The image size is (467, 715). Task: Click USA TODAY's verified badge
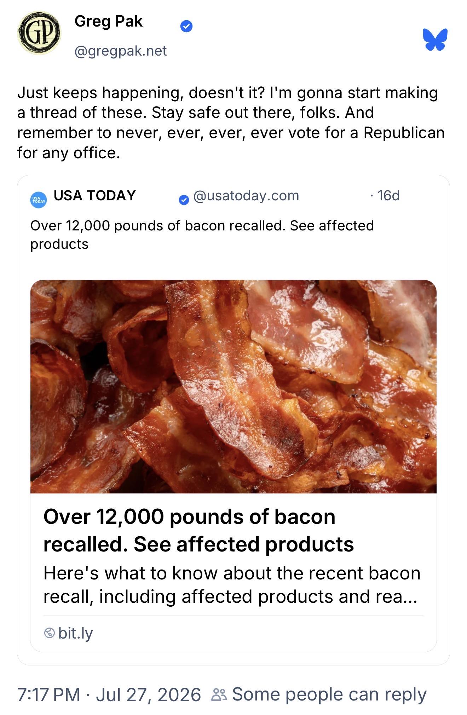pyautogui.click(x=184, y=200)
